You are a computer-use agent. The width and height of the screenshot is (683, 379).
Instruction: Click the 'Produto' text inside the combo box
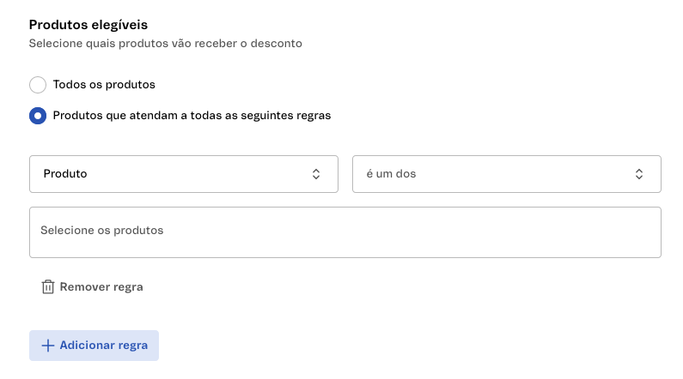coord(65,174)
